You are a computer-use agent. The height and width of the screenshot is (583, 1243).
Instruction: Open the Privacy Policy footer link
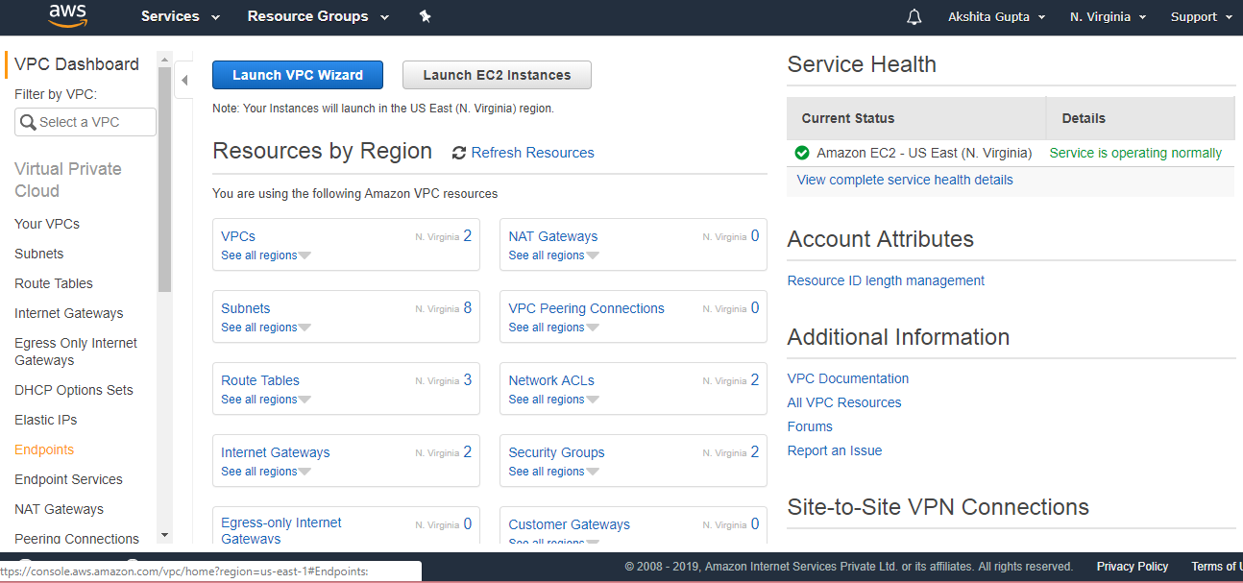click(1133, 567)
